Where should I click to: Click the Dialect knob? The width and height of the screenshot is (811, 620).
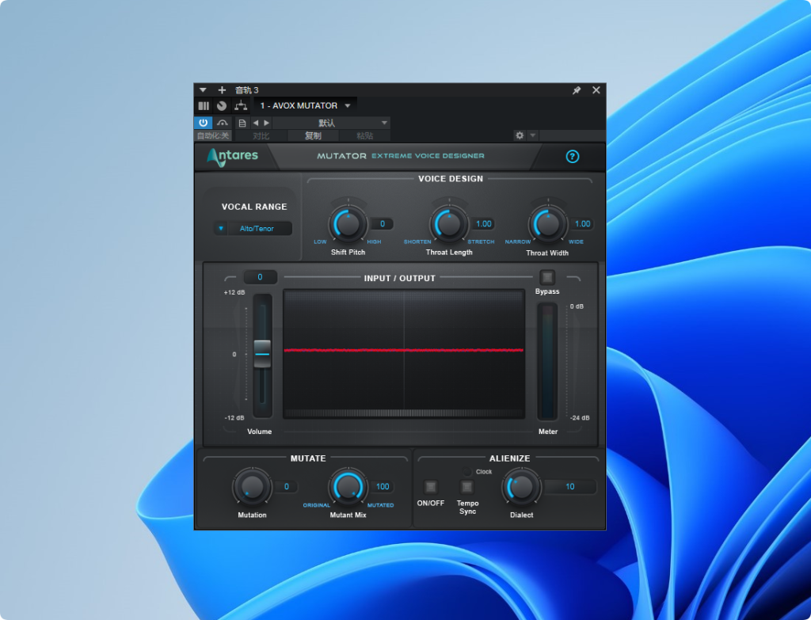[x=521, y=487]
